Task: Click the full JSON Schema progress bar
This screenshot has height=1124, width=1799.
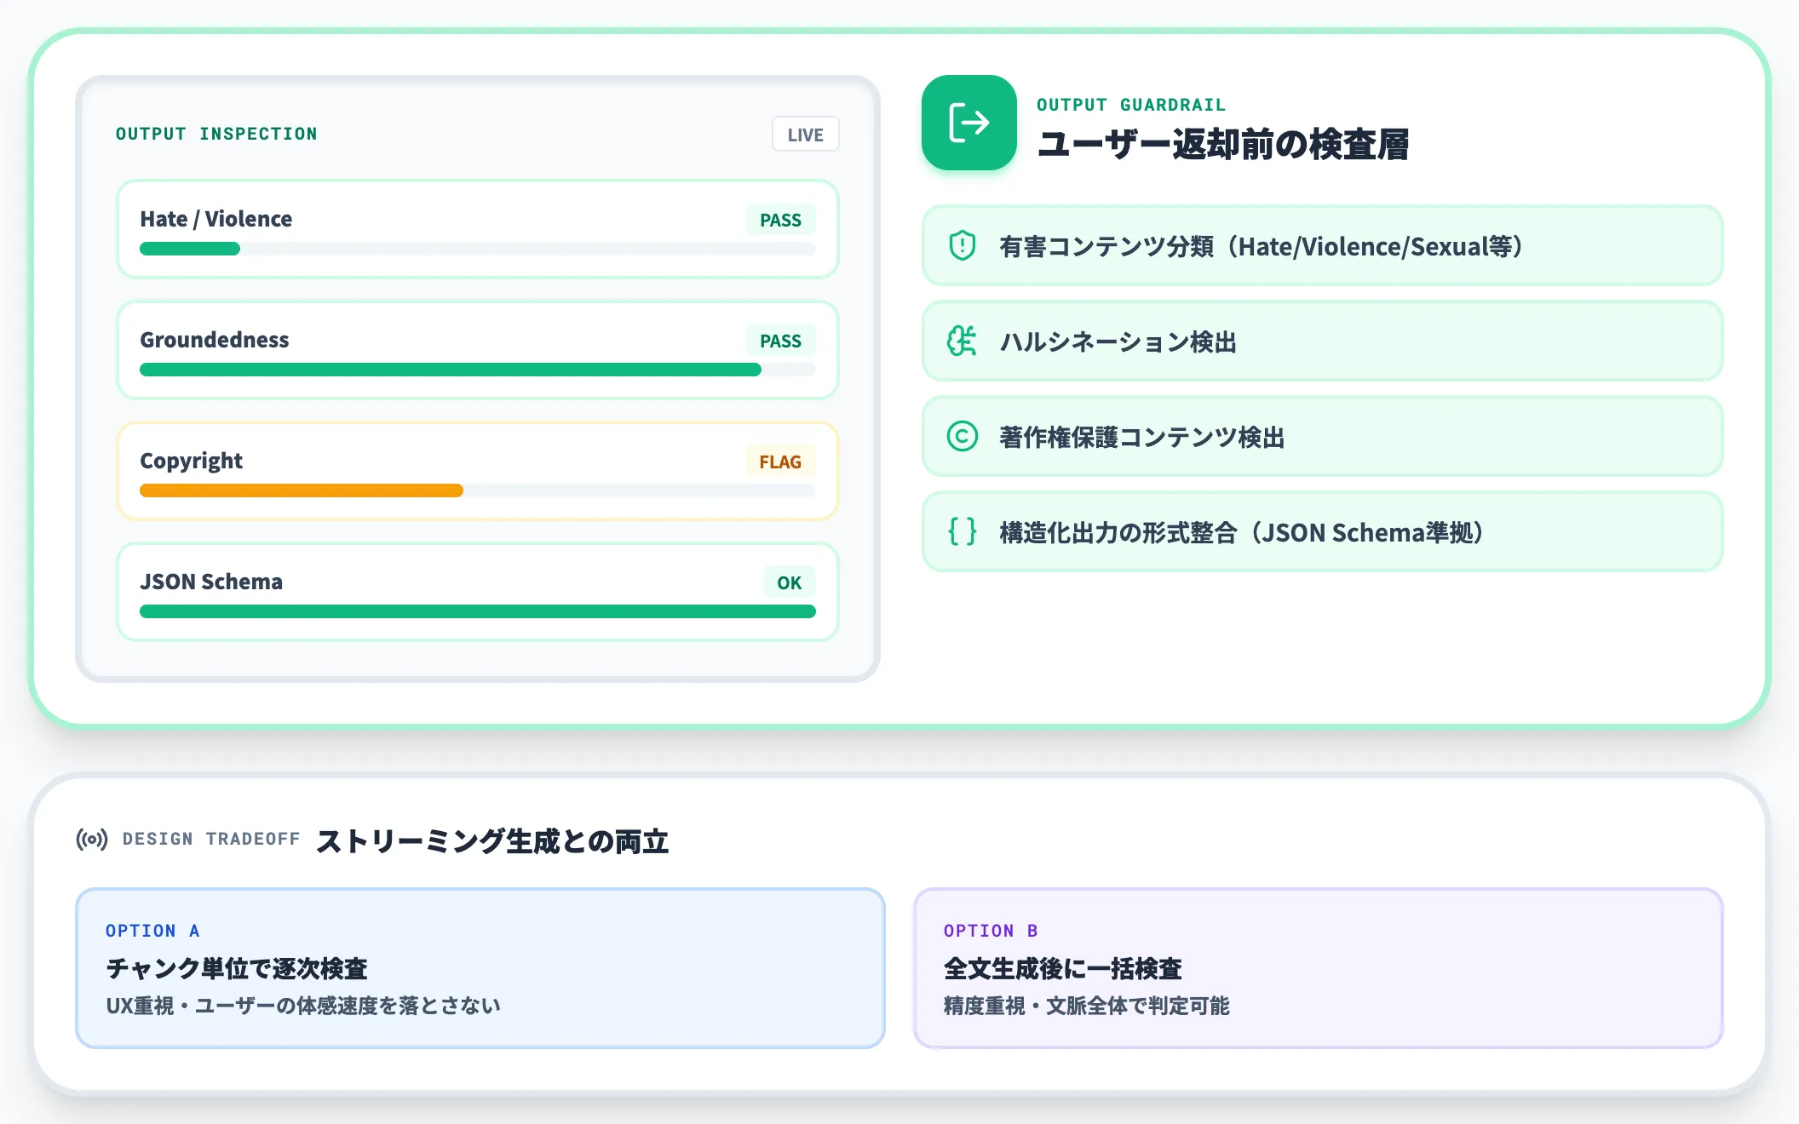Action: [478, 611]
